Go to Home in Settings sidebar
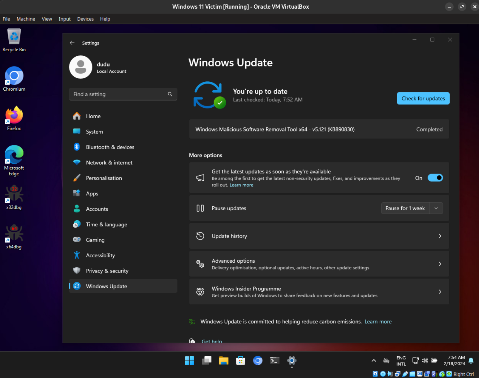This screenshot has height=378, width=479. click(x=123, y=116)
